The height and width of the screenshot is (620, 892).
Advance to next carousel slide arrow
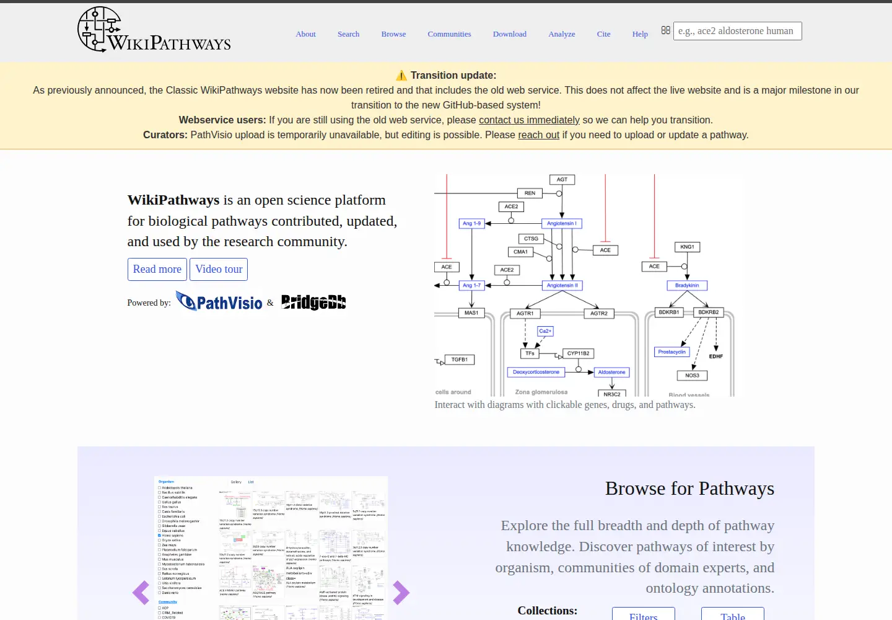[401, 593]
